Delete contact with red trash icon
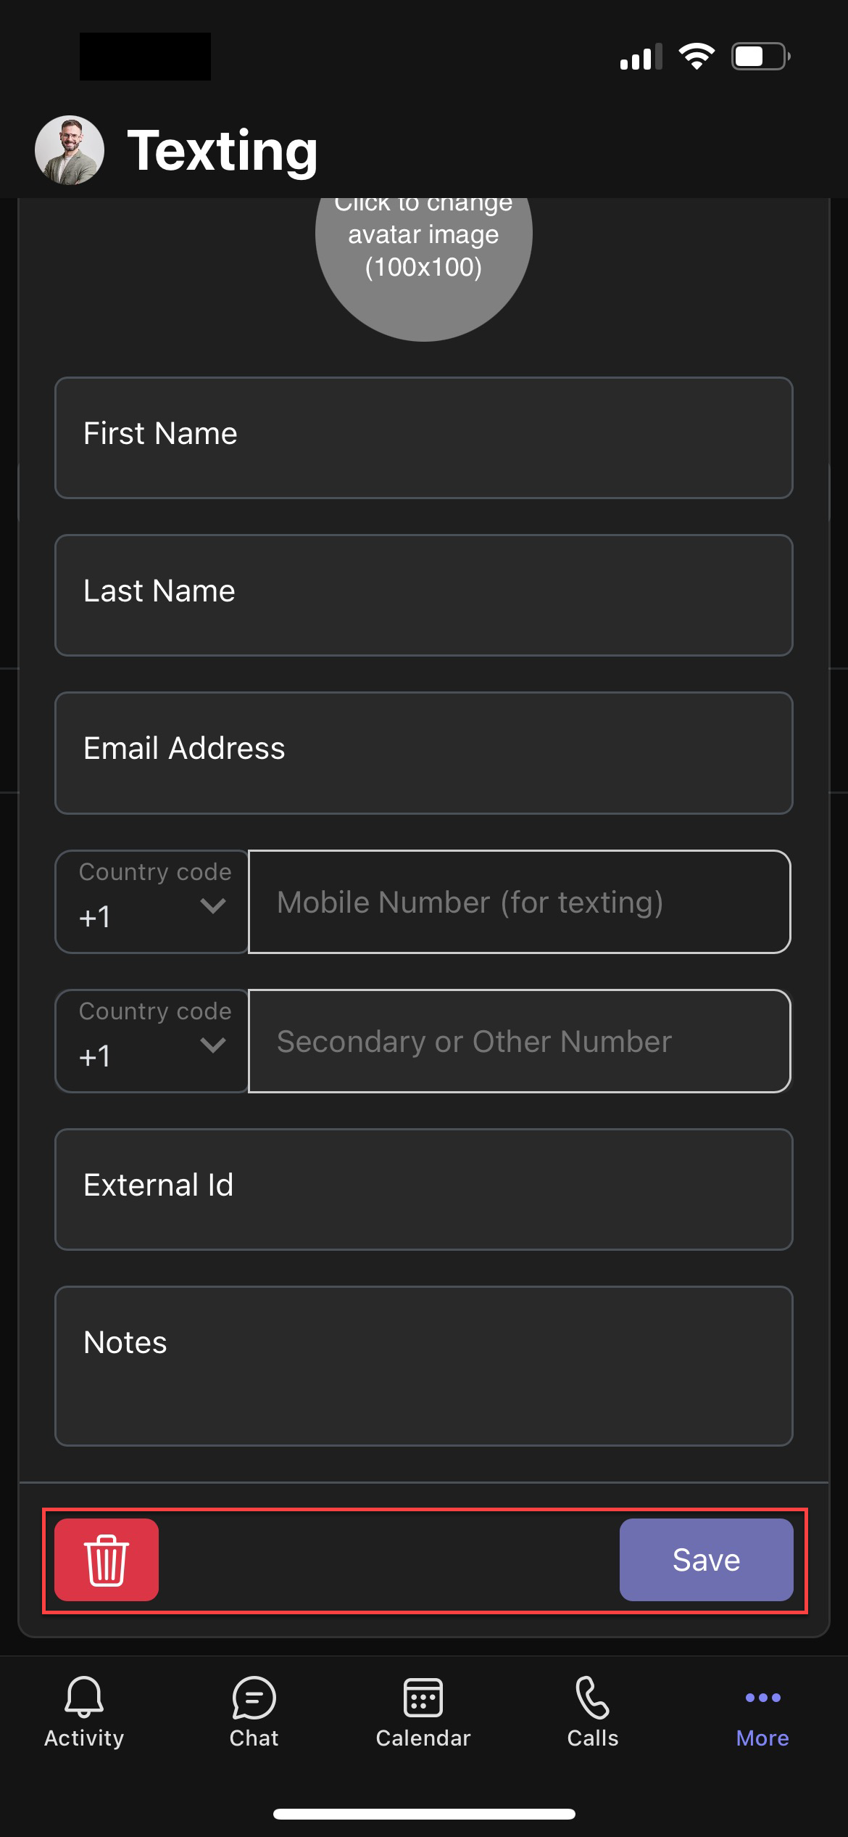This screenshot has height=1837, width=848. [107, 1559]
